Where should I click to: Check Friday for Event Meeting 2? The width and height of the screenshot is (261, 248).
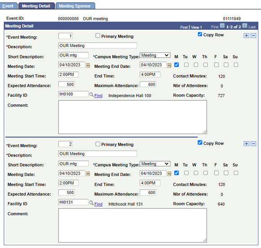[x=217, y=173]
